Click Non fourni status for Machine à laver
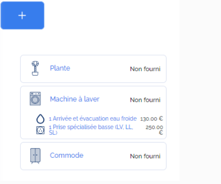Screen dimensions: 221x184 coord(145,100)
